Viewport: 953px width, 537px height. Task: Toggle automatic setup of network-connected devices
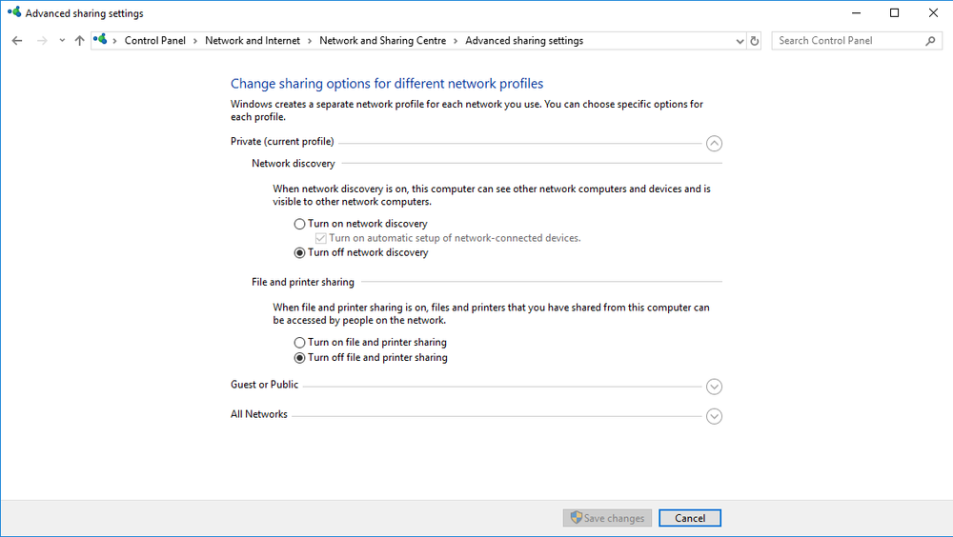(321, 238)
